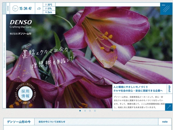Screen dimensions: 173x130
Task: Click the デンソー山形の今 heading
Action: [19, 122]
